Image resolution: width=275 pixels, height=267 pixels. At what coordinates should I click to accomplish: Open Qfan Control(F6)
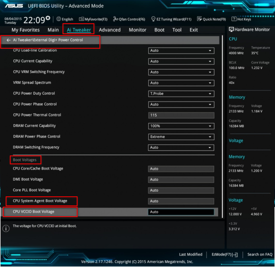[x=129, y=19]
